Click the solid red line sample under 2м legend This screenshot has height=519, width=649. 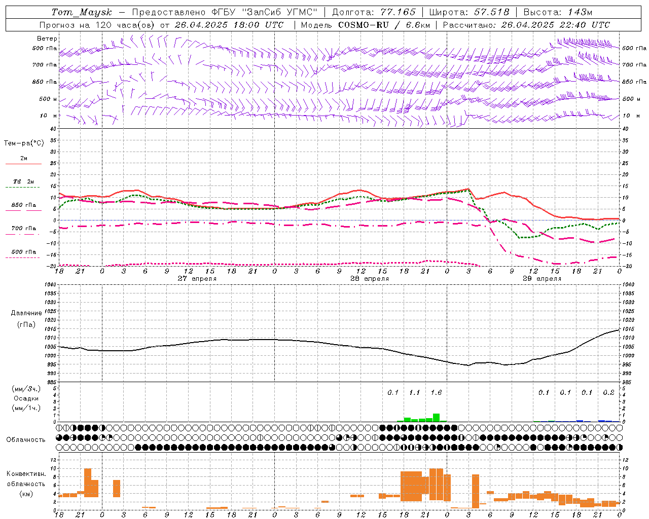pos(23,164)
